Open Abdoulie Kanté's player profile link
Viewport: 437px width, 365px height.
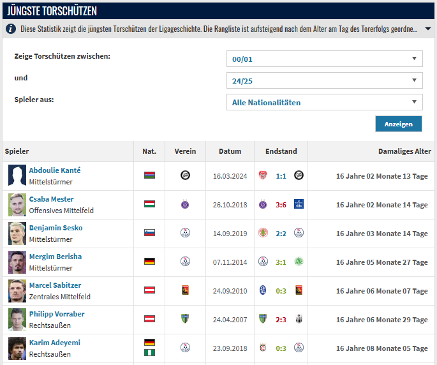coord(55,170)
